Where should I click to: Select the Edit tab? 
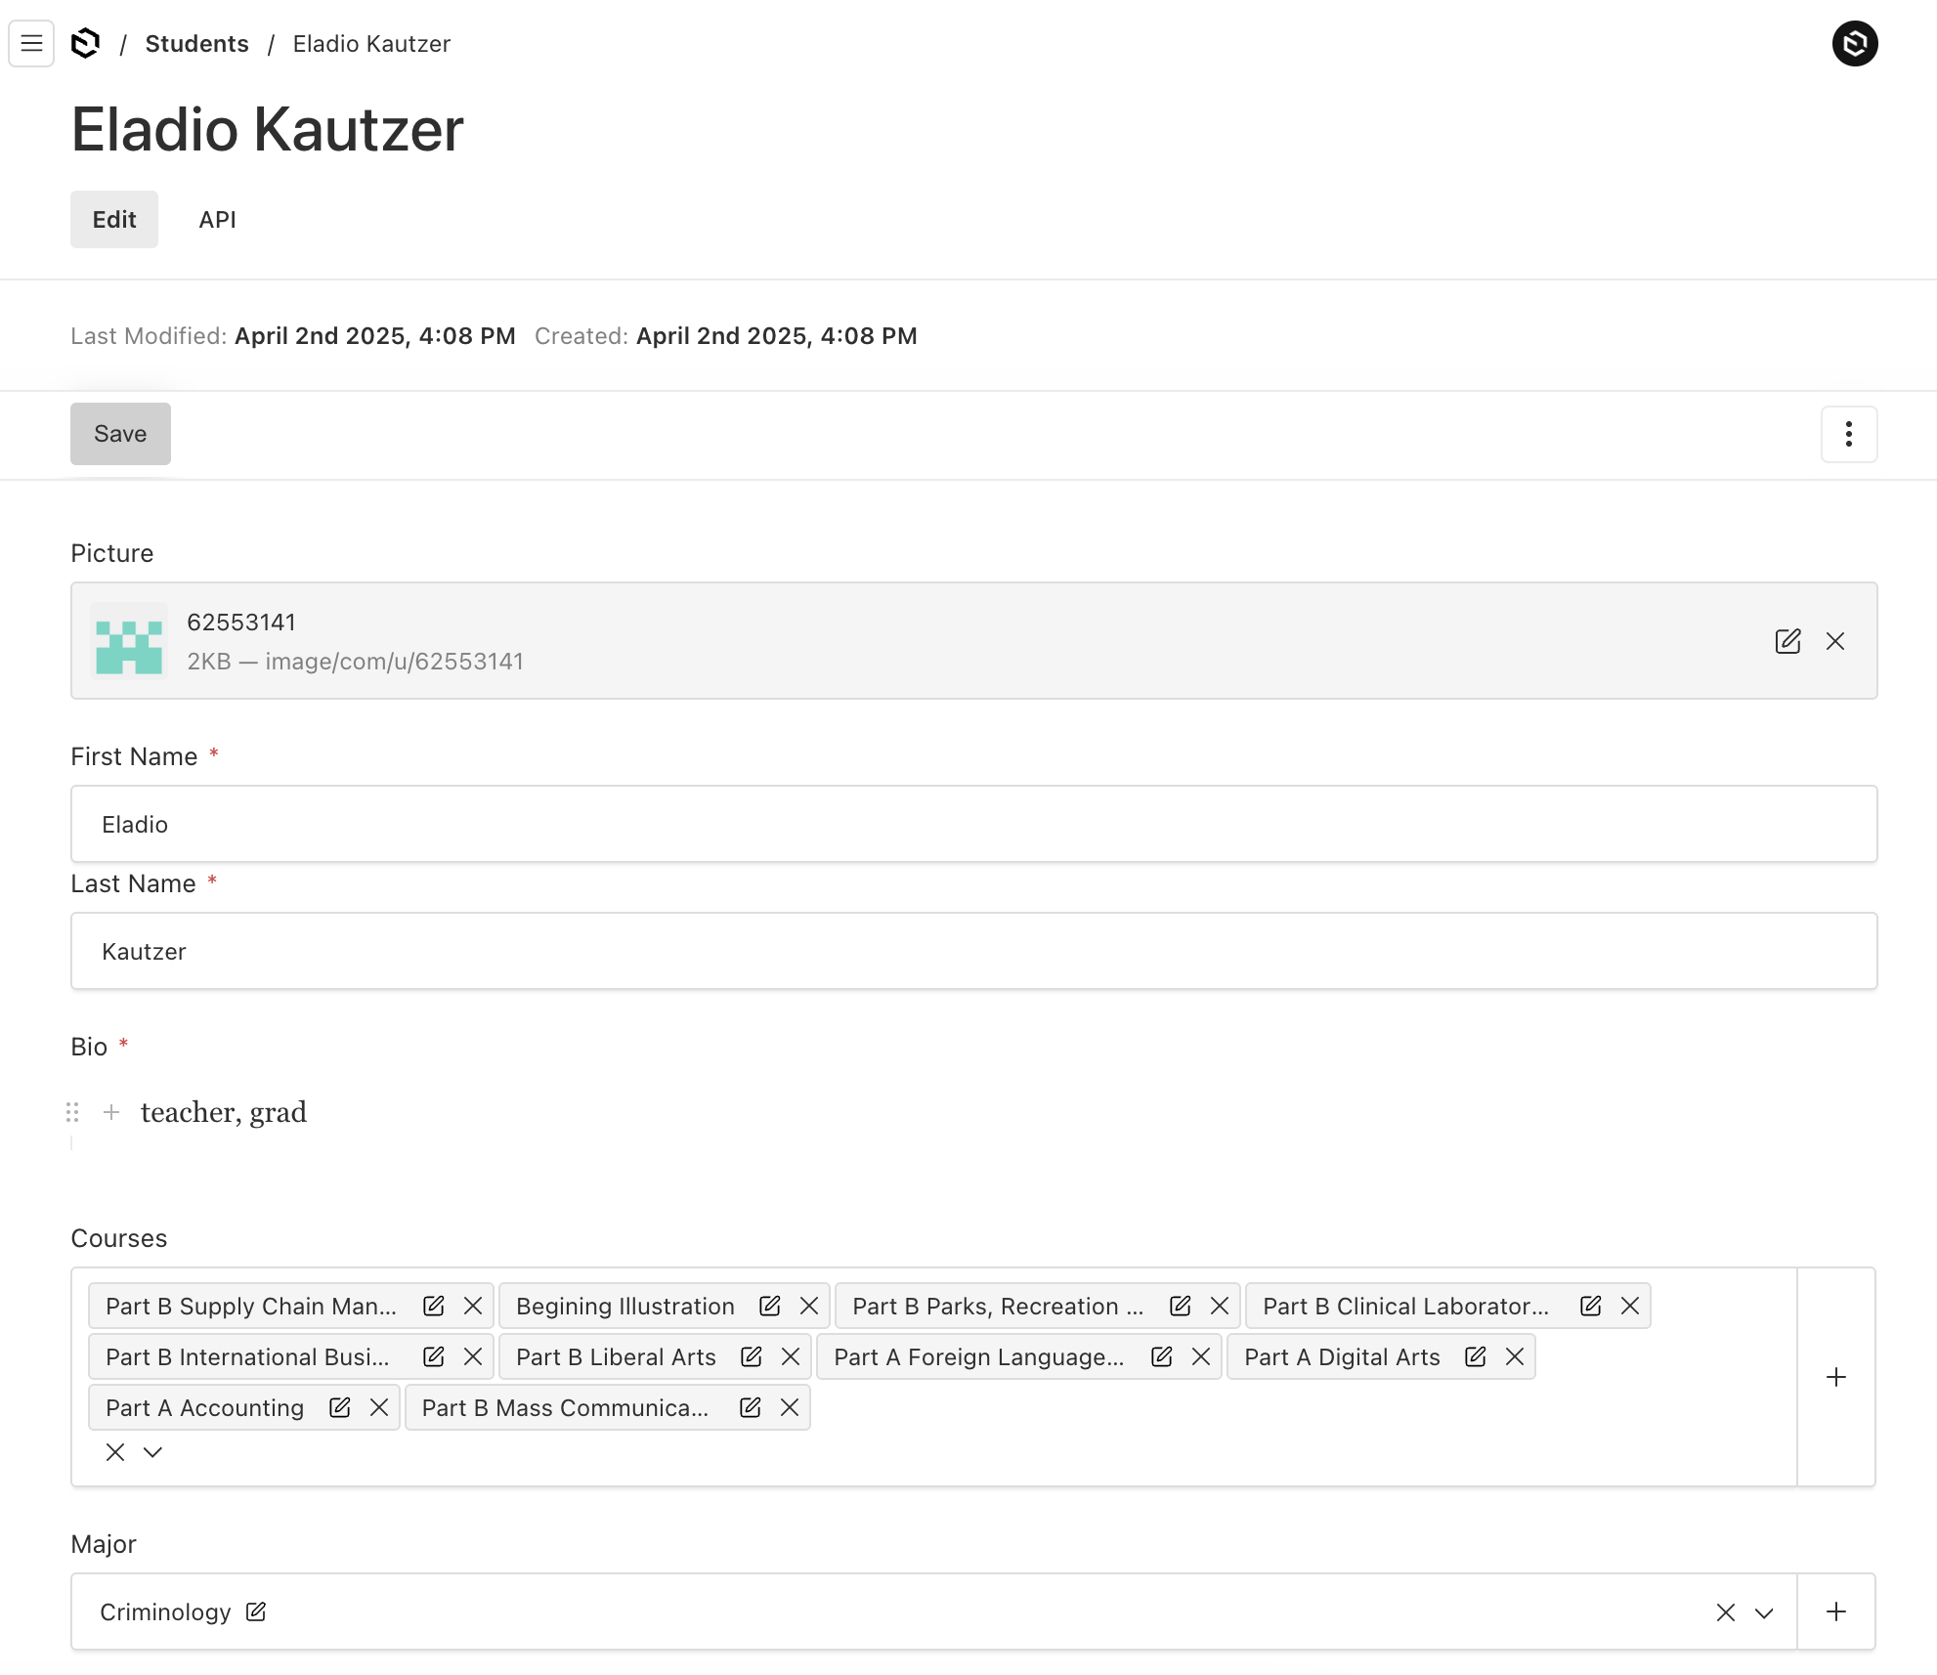114,220
